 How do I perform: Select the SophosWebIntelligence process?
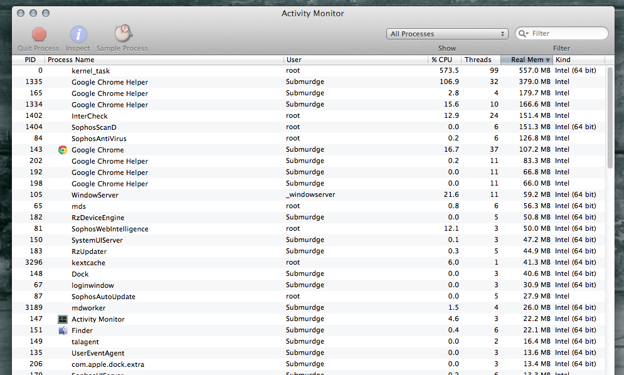[x=309, y=228]
